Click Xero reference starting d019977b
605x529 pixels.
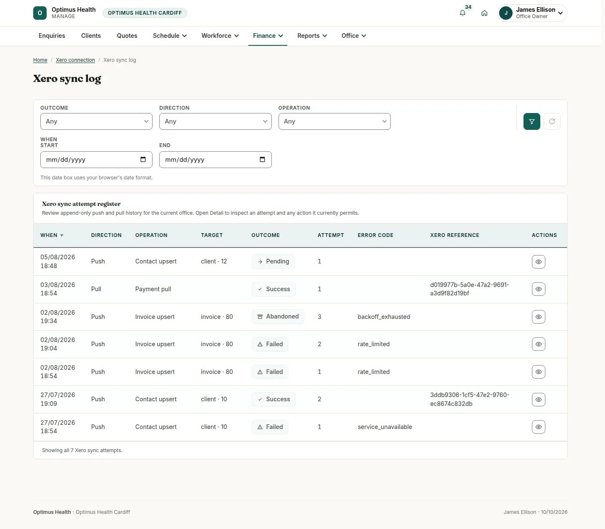click(470, 289)
